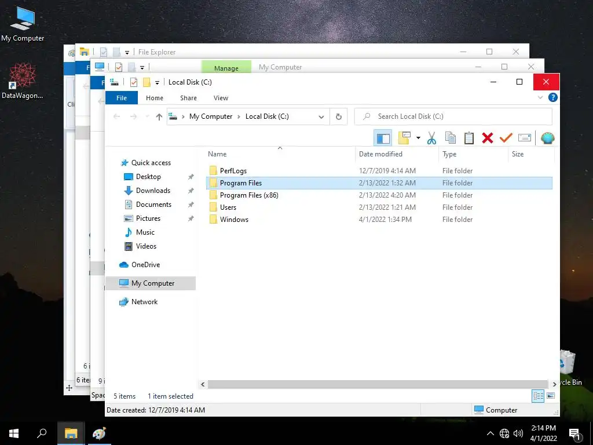Click Local Disk (C:) in breadcrumb

tap(267, 116)
